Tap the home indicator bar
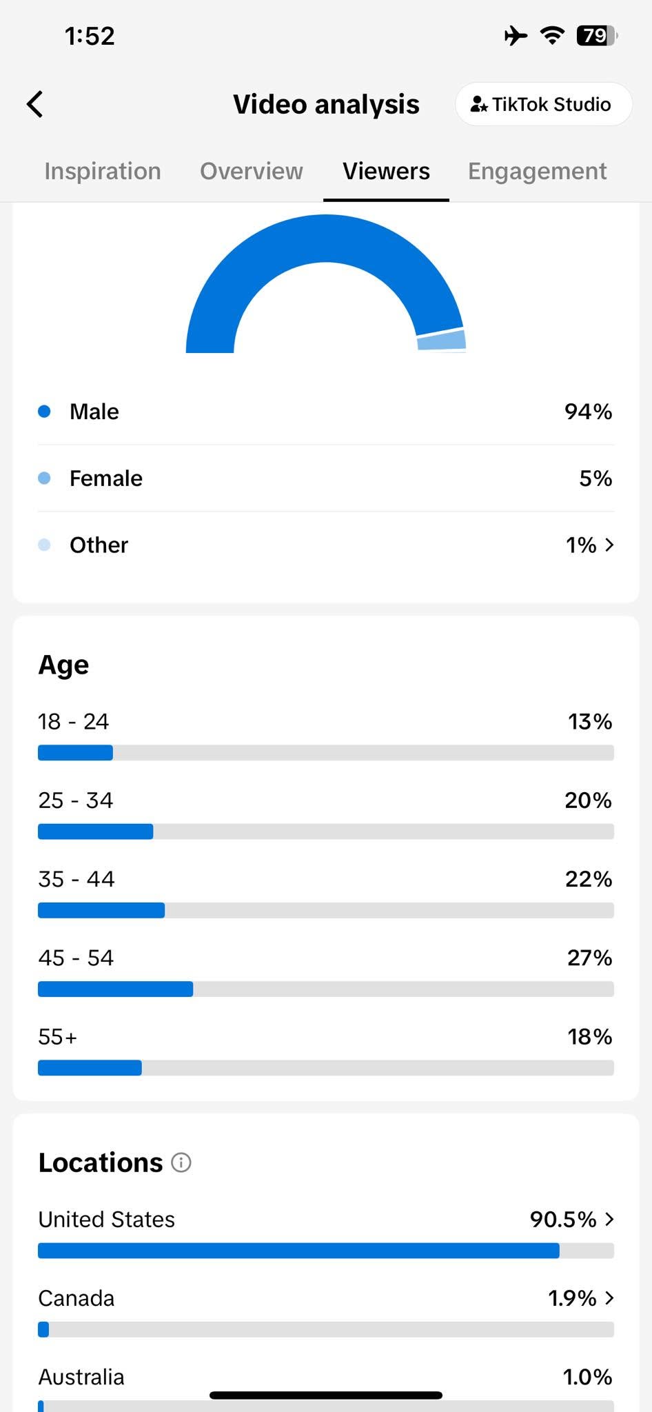The height and width of the screenshot is (1412, 652). click(x=326, y=1395)
